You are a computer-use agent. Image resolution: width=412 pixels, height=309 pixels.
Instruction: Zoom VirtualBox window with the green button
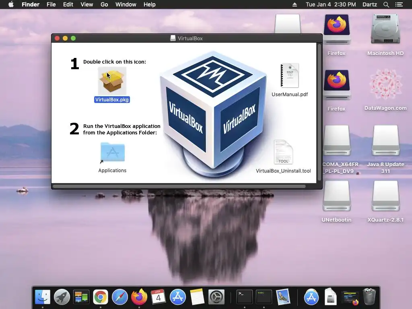(x=73, y=38)
